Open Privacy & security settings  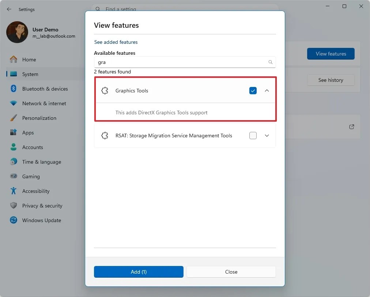point(42,205)
